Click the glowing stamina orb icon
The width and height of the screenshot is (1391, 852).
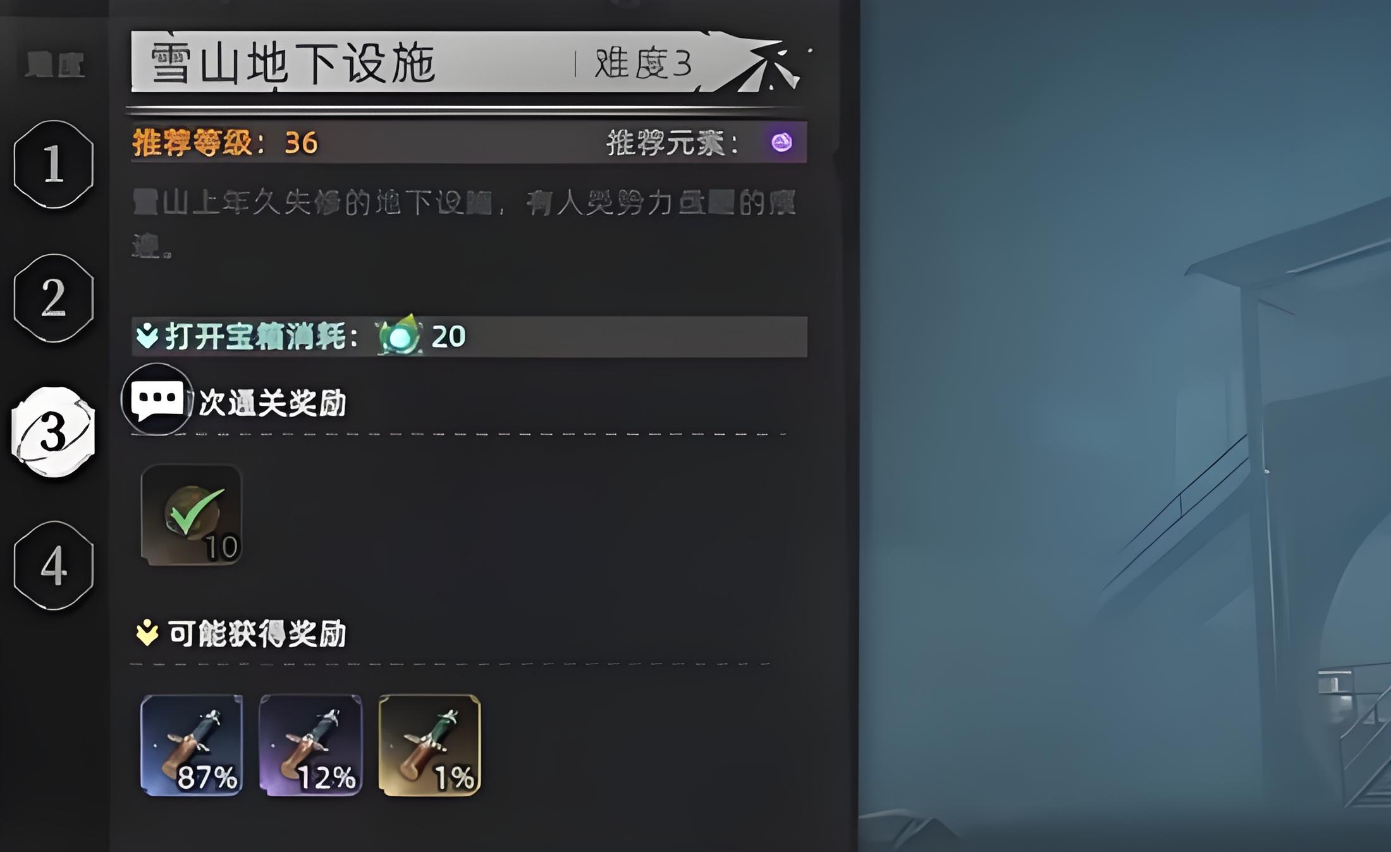(400, 335)
